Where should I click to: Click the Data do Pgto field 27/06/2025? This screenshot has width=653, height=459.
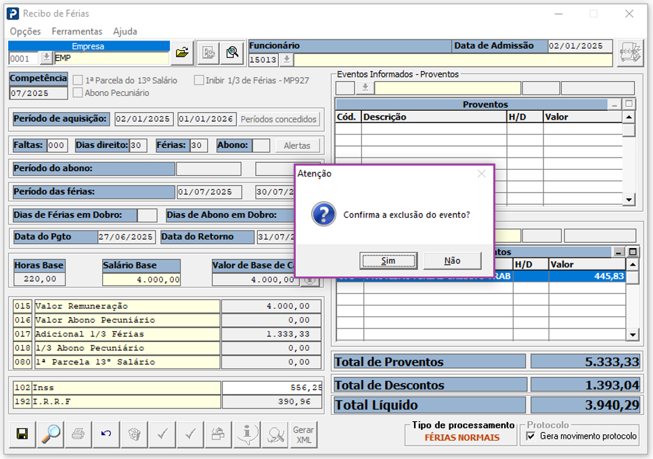[127, 237]
